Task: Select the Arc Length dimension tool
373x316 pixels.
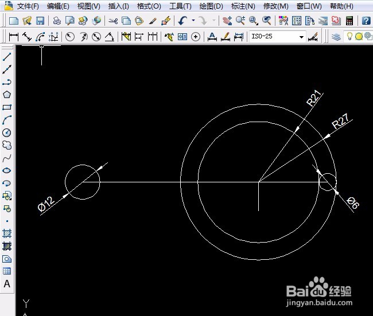Action: [x=40, y=37]
